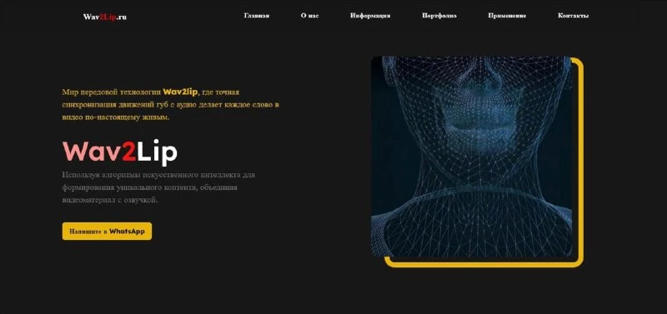Go to the О нас page

tap(309, 16)
